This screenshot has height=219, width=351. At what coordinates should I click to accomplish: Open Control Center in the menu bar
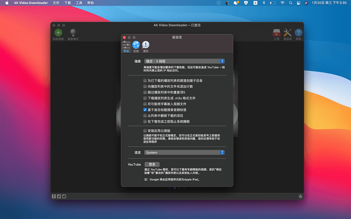[298, 3]
